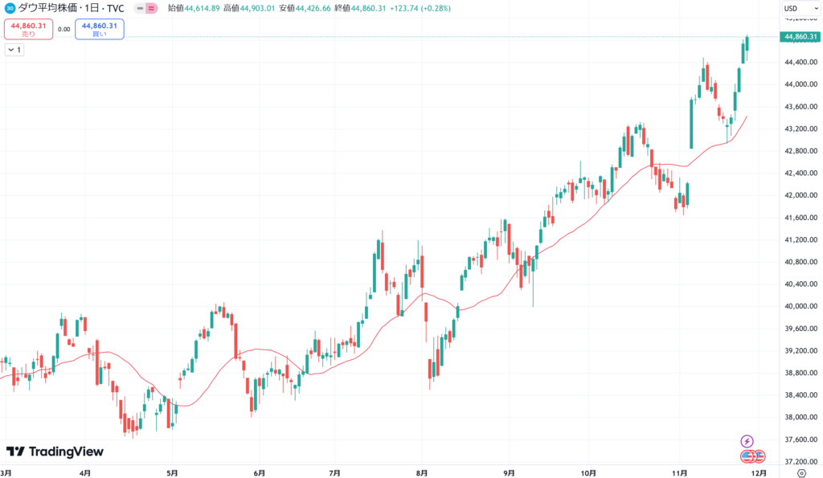This screenshot has width=823, height=478.
Task: Click the 40,000.00 price scale label
Action: pyautogui.click(x=799, y=306)
